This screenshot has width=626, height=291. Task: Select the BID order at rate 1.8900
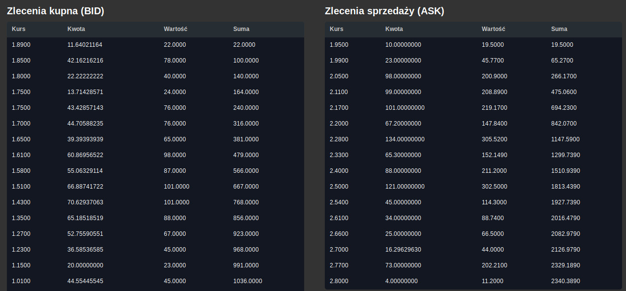[x=156, y=45]
